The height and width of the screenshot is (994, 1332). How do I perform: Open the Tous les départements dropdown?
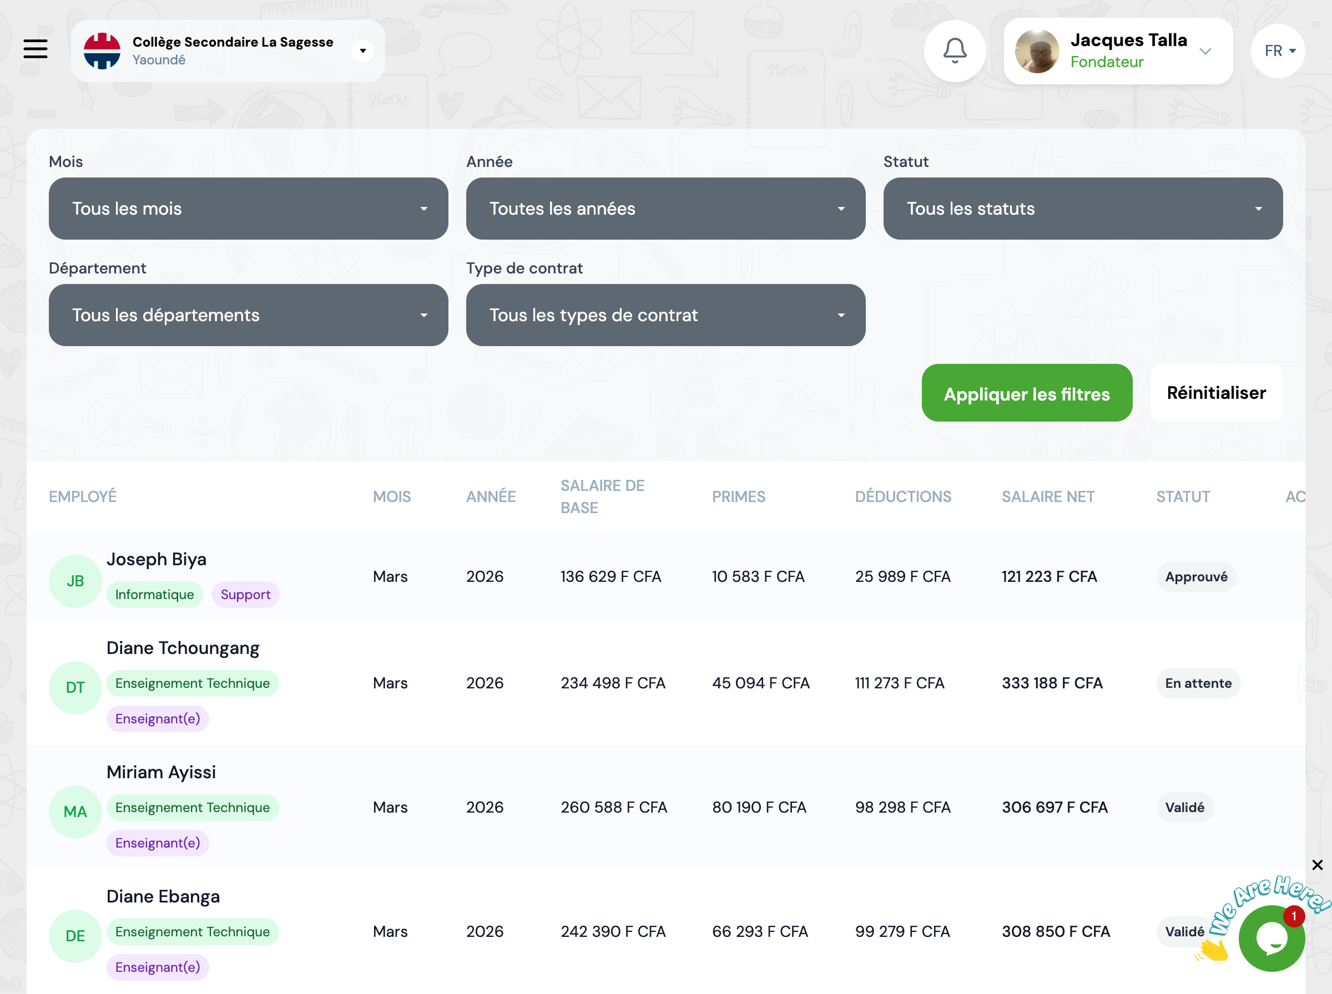coord(248,315)
